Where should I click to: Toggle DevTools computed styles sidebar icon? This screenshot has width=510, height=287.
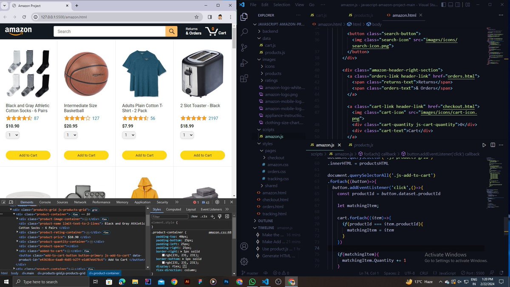pos(227,216)
